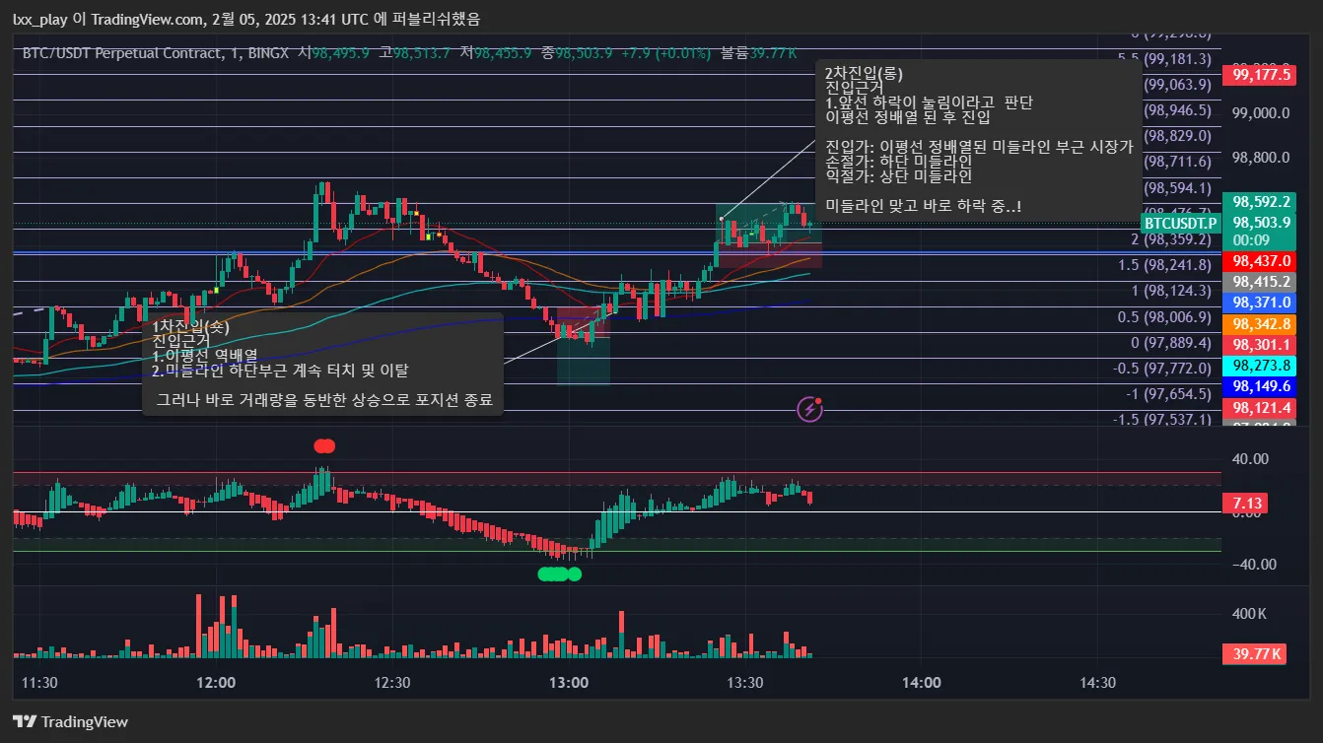Click the short position box near 13:00
This screenshot has height=743, width=1323.
(x=583, y=346)
